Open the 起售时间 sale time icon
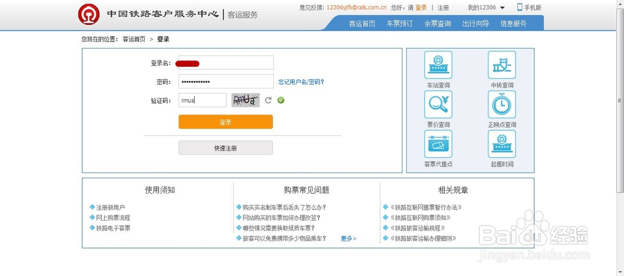This screenshot has height=276, width=624. pyautogui.click(x=502, y=144)
